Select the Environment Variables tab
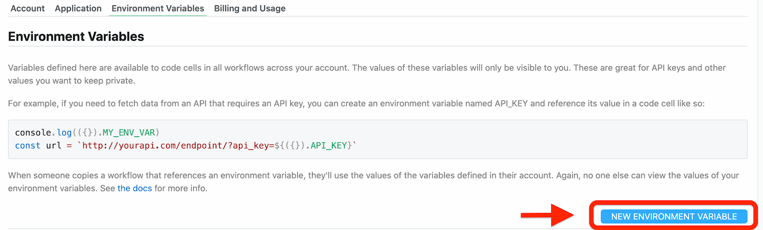763x230 pixels. tap(158, 9)
